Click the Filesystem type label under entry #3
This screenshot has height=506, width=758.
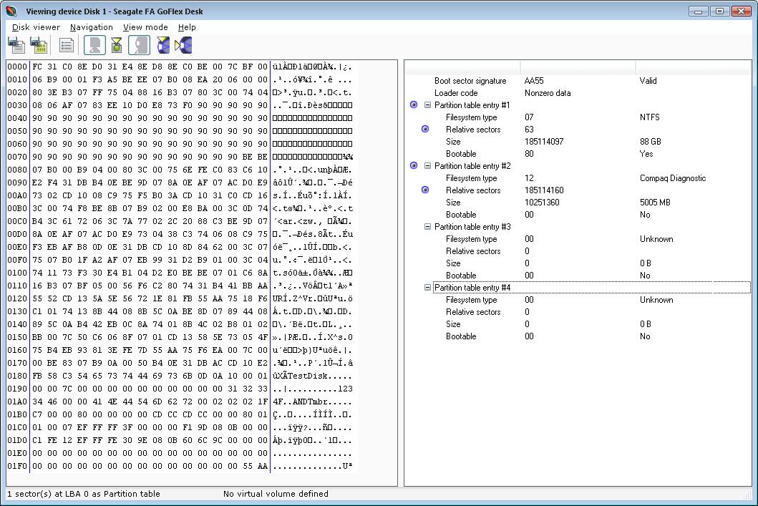click(471, 239)
